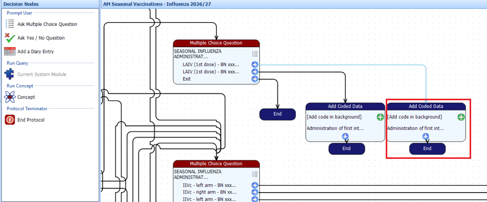Select the left Add Coded Data node header
This screenshot has height=202, width=487.
[345, 106]
